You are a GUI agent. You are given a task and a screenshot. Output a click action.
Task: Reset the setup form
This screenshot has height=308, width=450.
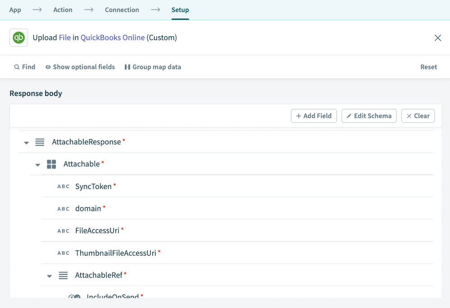coord(429,67)
